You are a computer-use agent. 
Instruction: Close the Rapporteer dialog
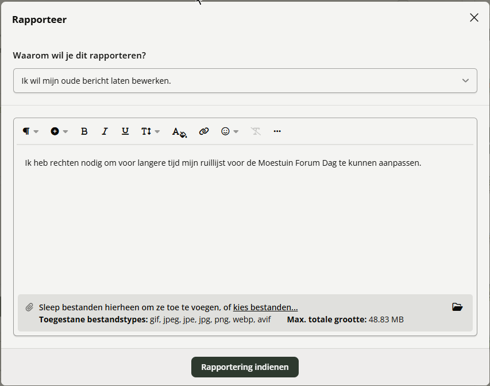click(474, 18)
